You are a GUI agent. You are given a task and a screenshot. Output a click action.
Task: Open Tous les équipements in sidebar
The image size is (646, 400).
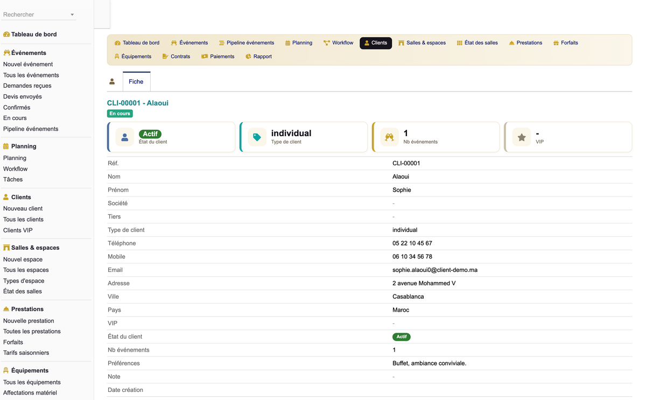[32, 382]
